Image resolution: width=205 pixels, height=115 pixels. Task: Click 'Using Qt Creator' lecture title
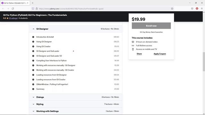point(43,46)
